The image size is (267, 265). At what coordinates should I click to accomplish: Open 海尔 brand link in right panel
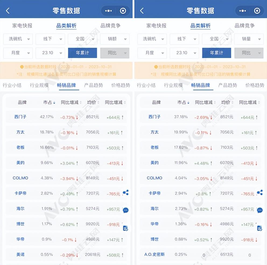154,209
